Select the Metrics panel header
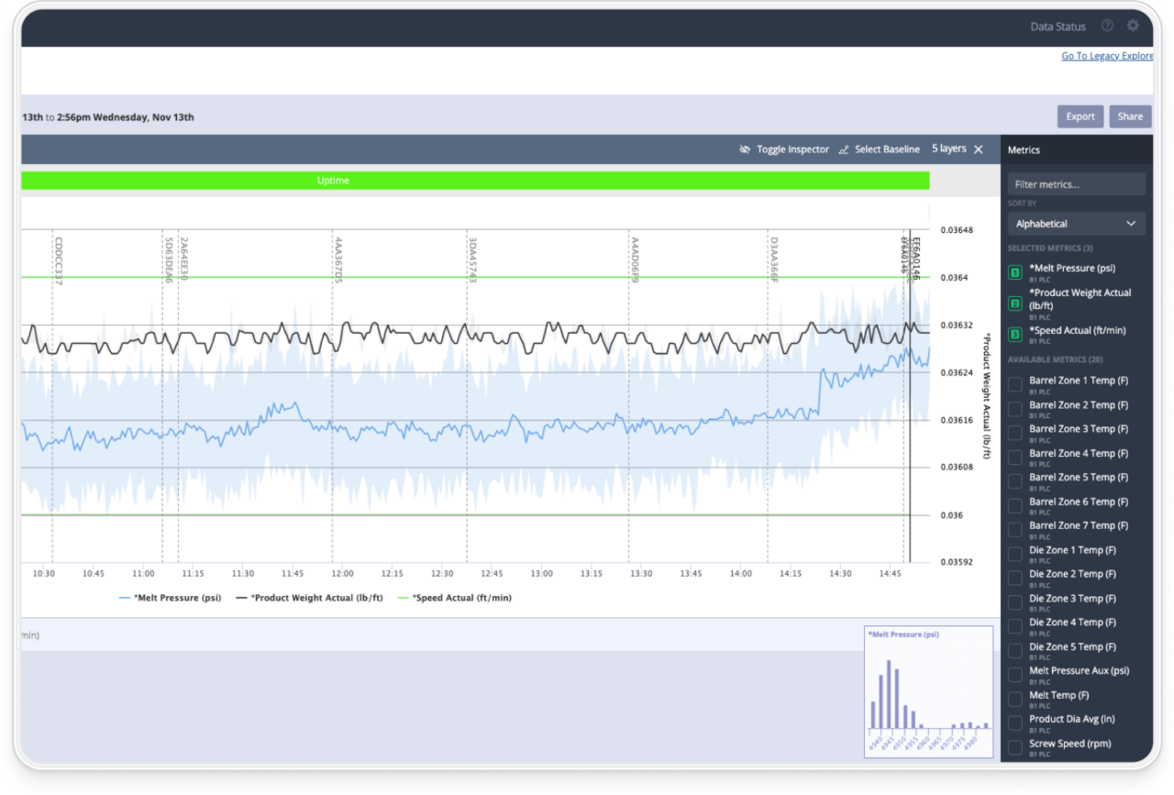 (x=1024, y=149)
